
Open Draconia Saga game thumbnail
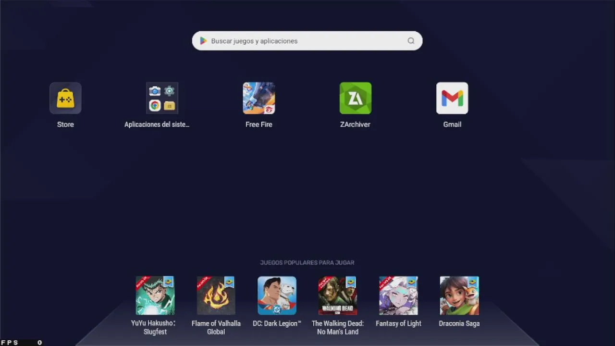coord(459,296)
